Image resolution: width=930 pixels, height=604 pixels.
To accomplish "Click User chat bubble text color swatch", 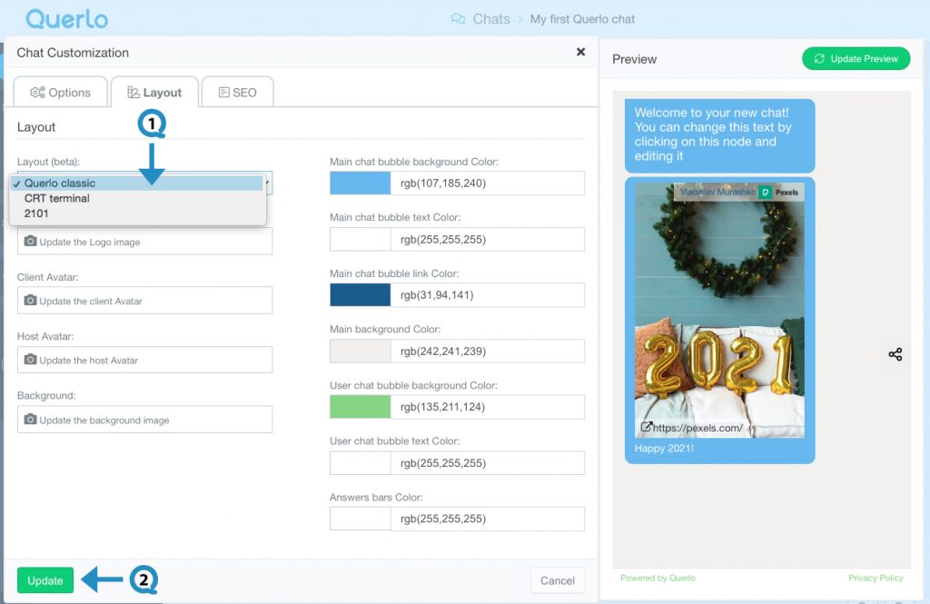I will click(360, 463).
